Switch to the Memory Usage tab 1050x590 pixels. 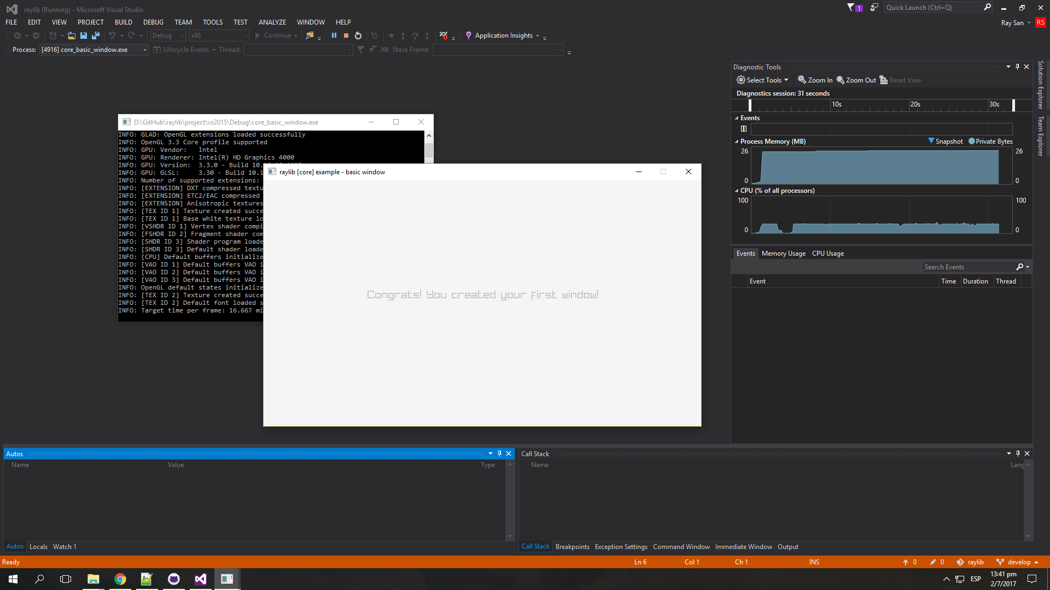[x=783, y=253]
